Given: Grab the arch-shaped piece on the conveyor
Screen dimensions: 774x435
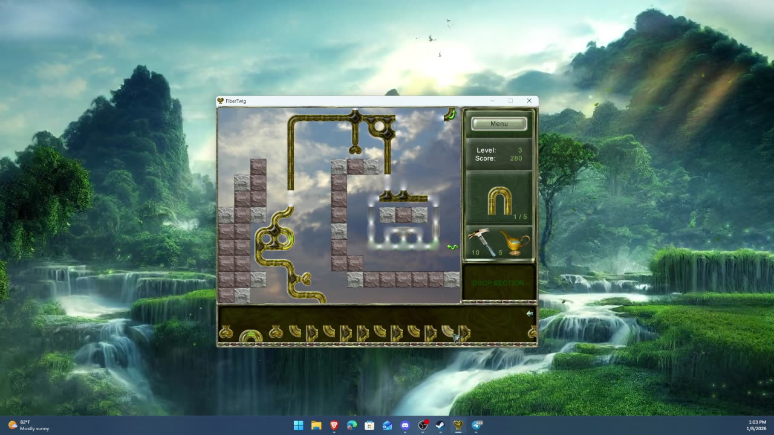Looking at the screenshot, I should pyautogui.click(x=251, y=336).
